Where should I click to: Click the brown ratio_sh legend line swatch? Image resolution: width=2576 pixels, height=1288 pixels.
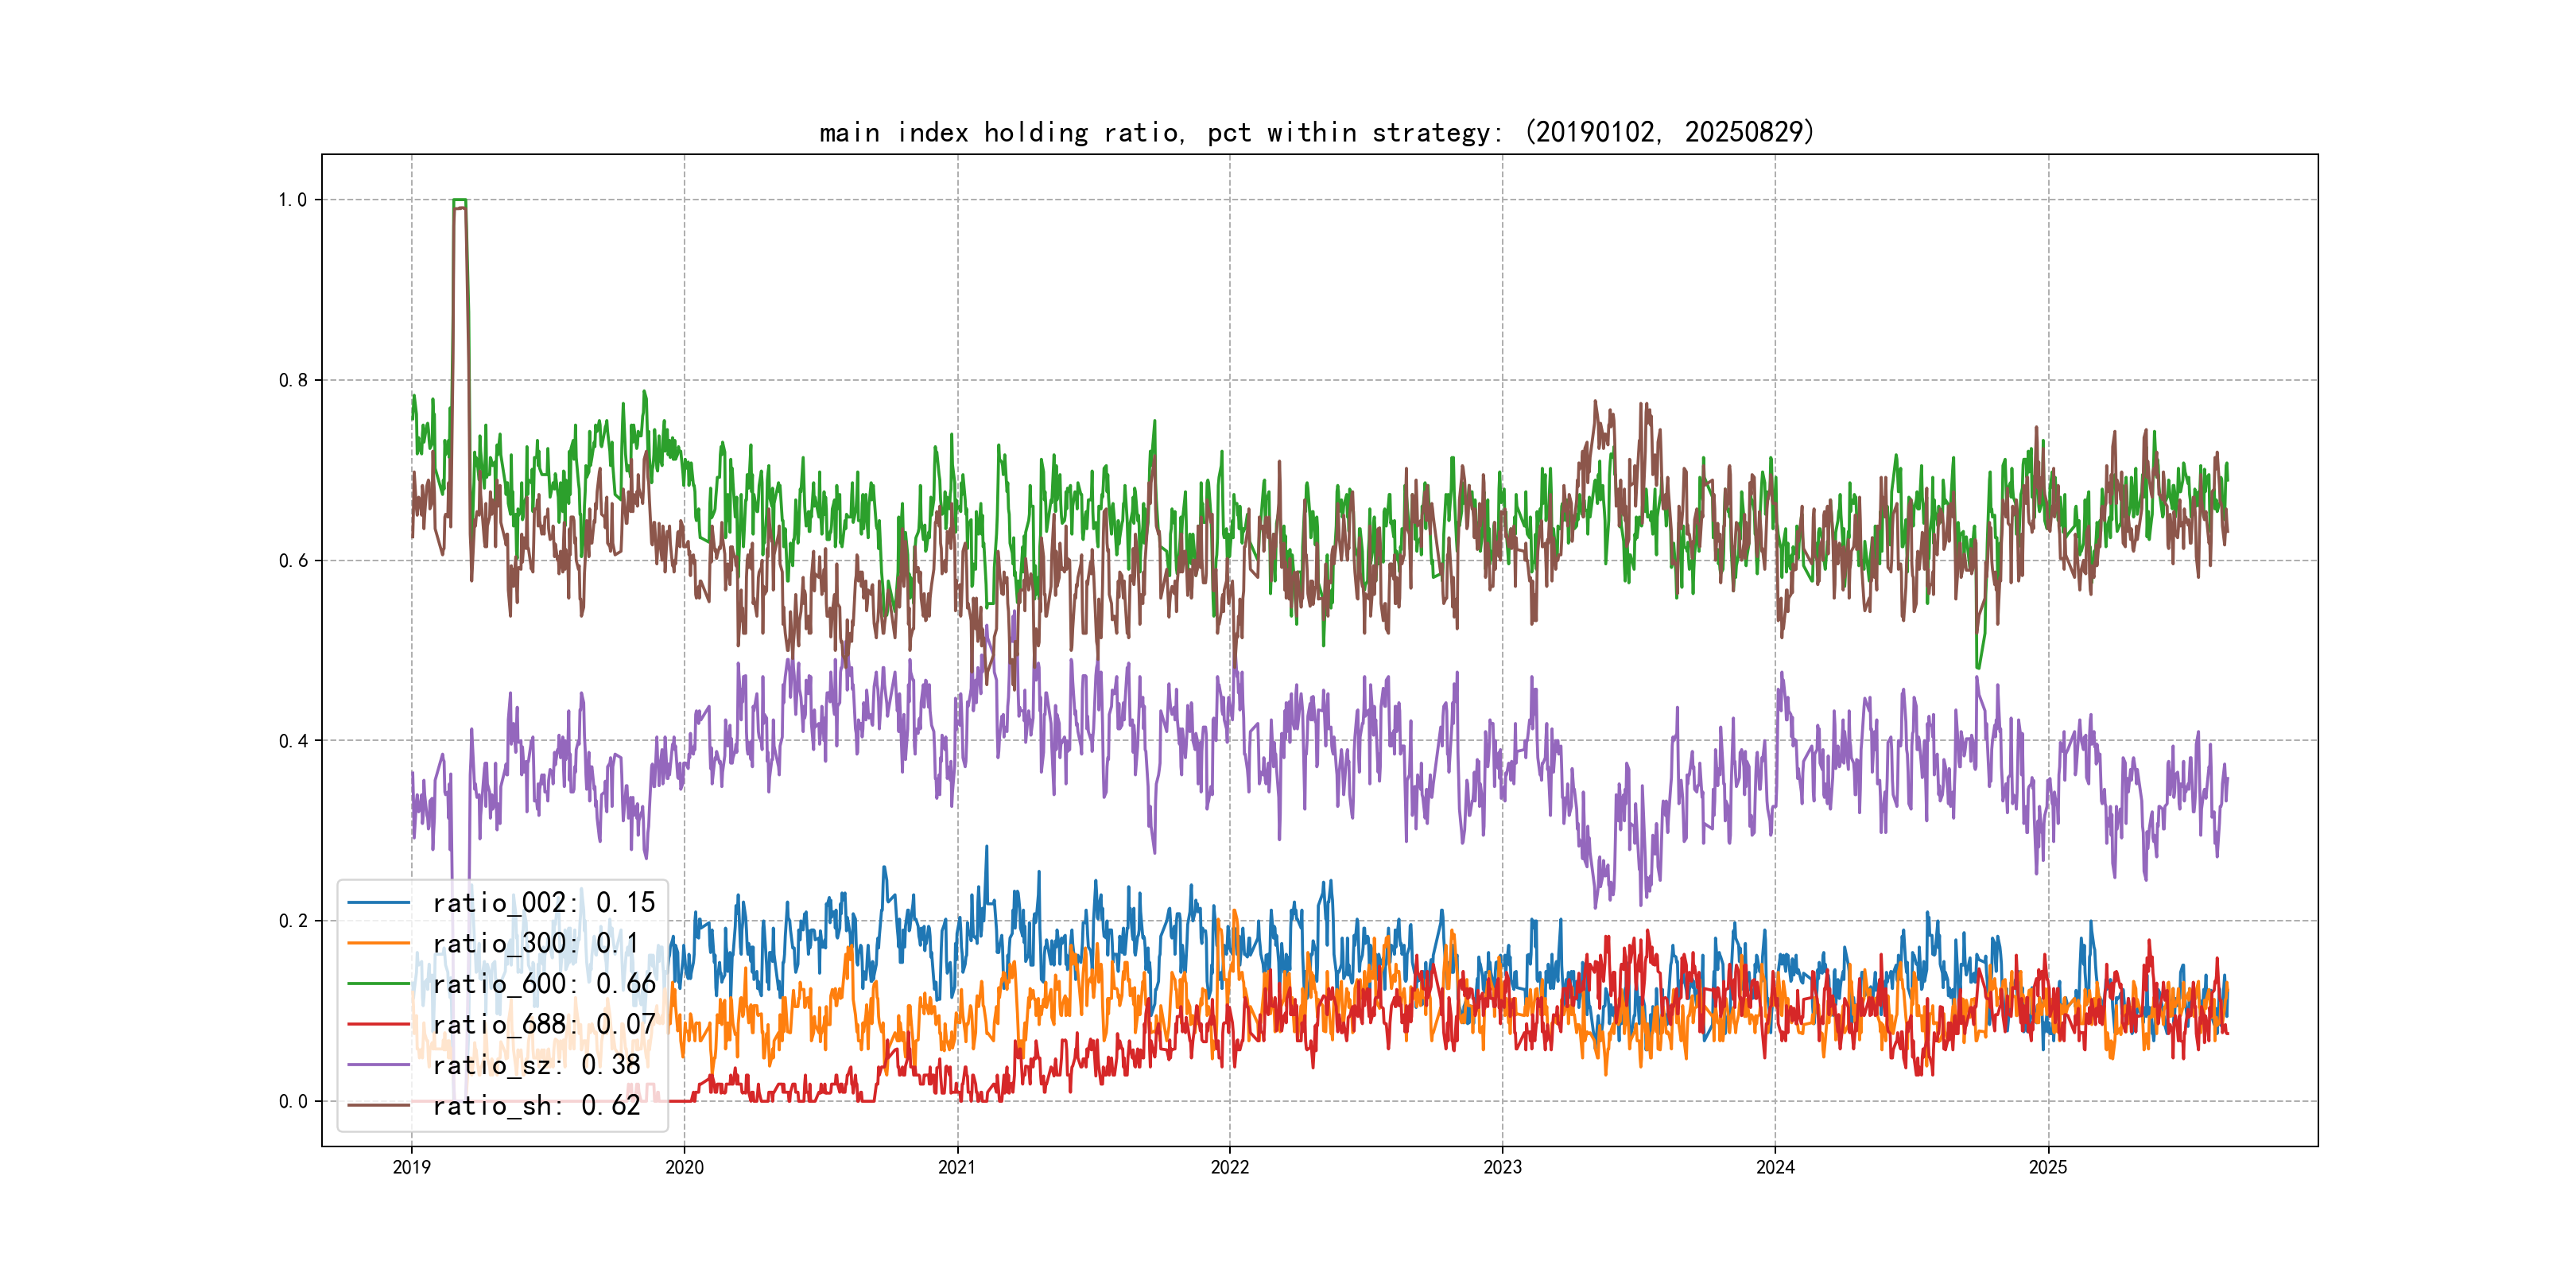click(x=379, y=1105)
